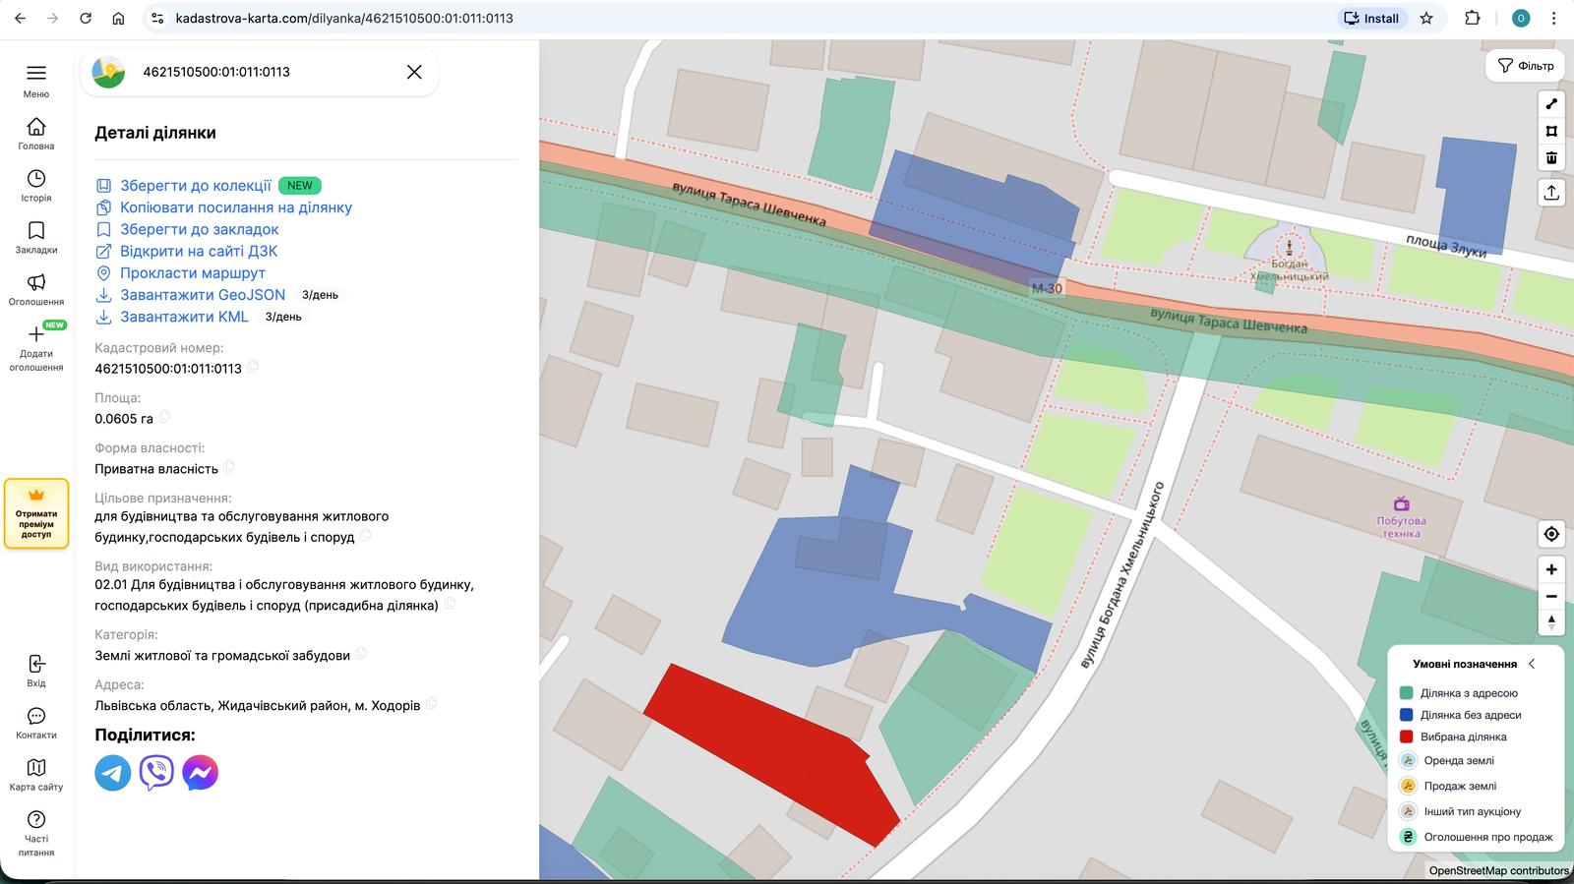Copy the Адреса value icon
This screenshot has width=1574, height=884.
[x=431, y=704]
